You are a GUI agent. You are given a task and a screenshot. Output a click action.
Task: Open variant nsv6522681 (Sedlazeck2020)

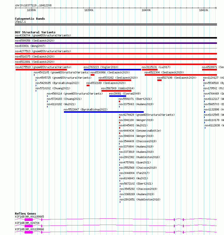click(35, 62)
